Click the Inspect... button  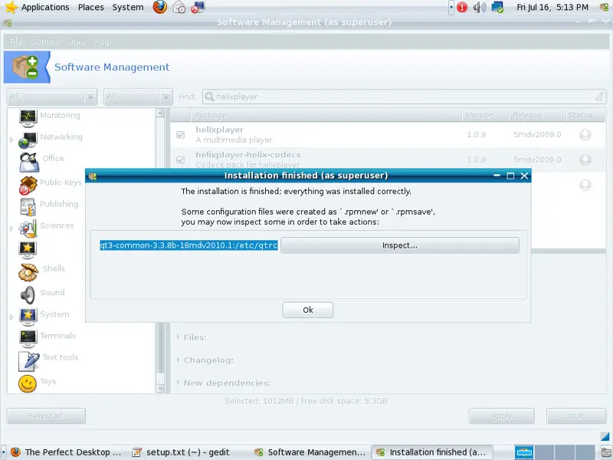pyautogui.click(x=399, y=245)
